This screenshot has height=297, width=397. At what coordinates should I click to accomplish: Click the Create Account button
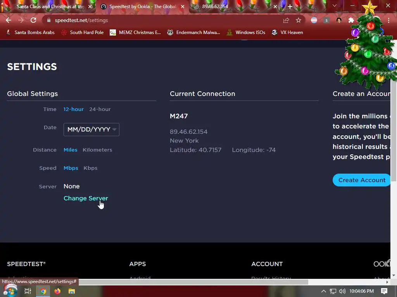(362, 180)
